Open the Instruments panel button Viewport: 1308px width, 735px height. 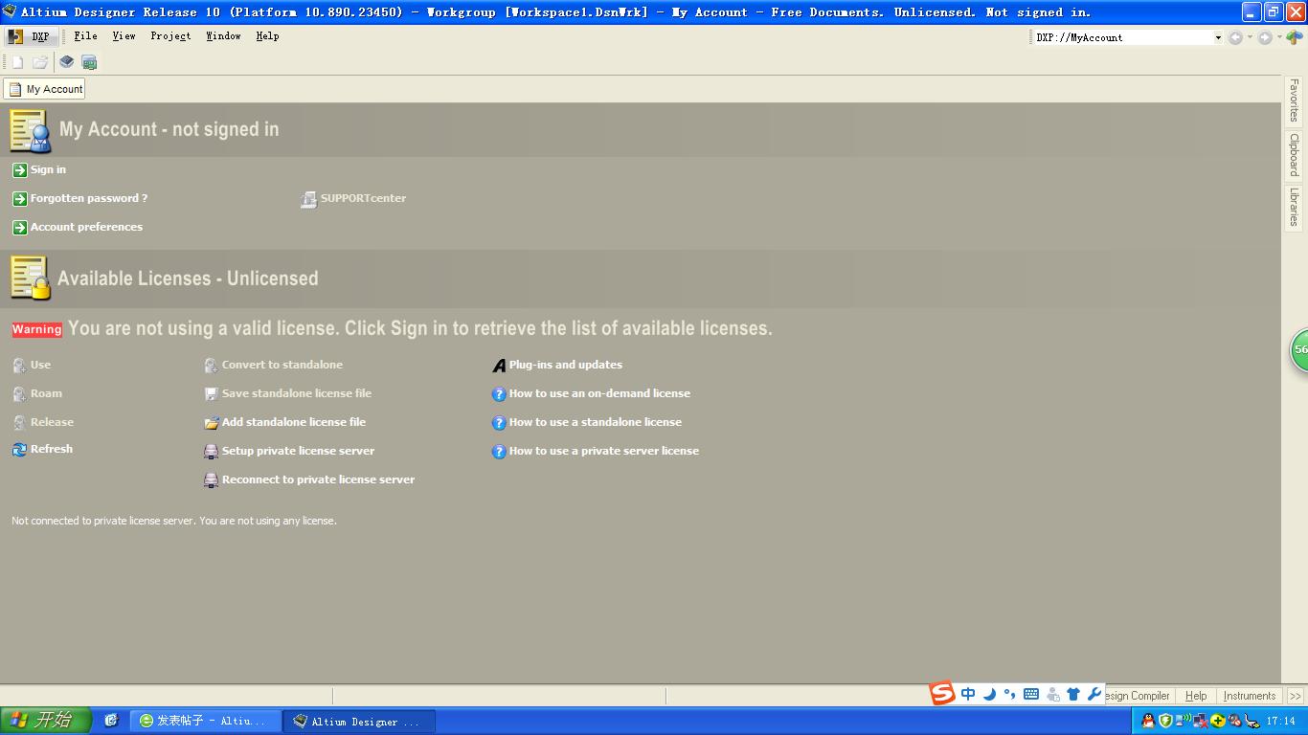1250,696
